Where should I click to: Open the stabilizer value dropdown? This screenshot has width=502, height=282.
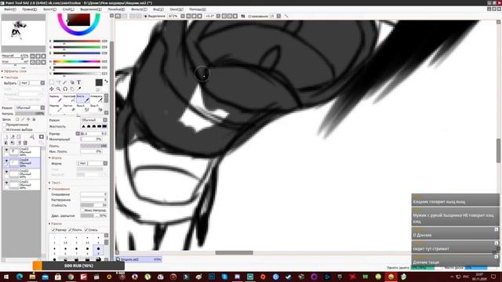[x=278, y=16]
